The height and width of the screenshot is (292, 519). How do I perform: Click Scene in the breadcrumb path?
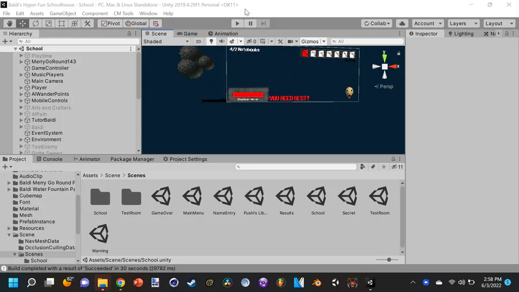[112, 175]
